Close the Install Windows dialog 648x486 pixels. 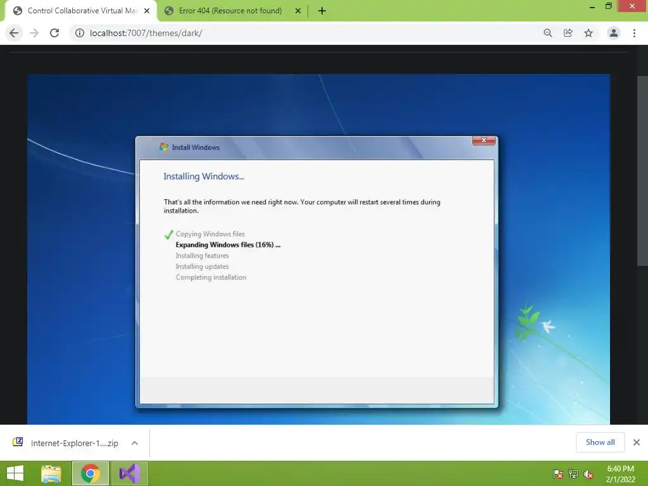tap(483, 140)
